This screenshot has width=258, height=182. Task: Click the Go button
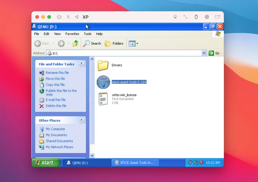tap(214, 53)
